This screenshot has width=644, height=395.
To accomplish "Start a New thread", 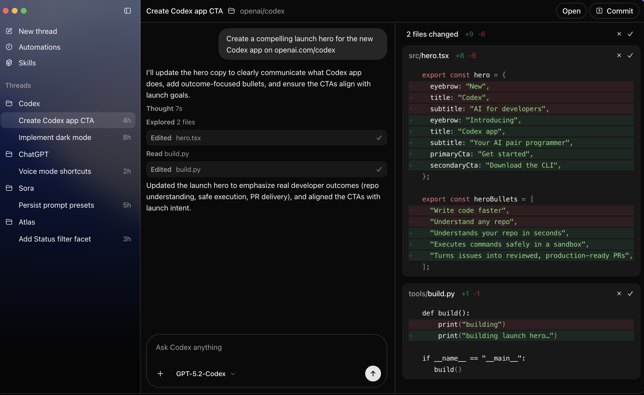I will point(38,31).
